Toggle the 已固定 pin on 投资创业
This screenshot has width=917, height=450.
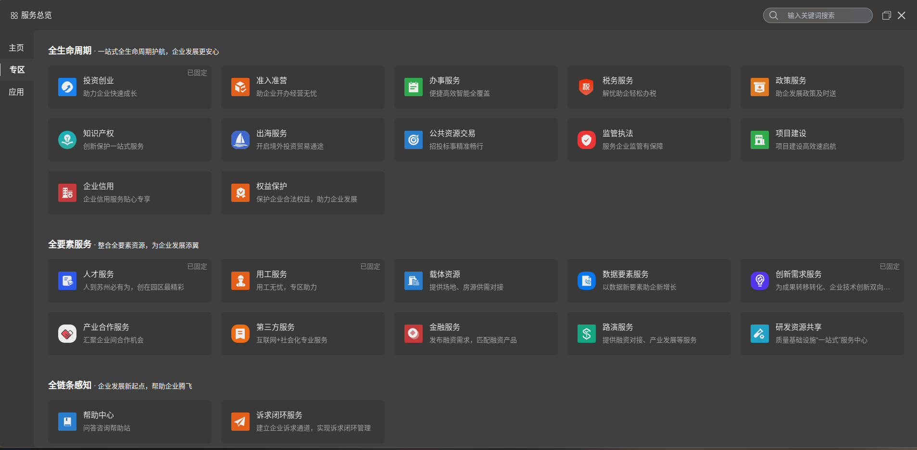197,73
